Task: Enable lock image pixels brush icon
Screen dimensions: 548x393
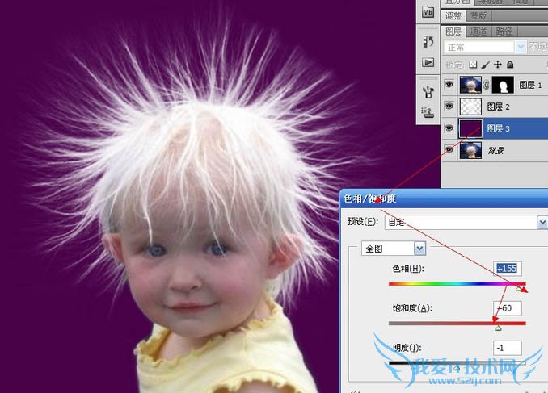Action: [x=485, y=65]
